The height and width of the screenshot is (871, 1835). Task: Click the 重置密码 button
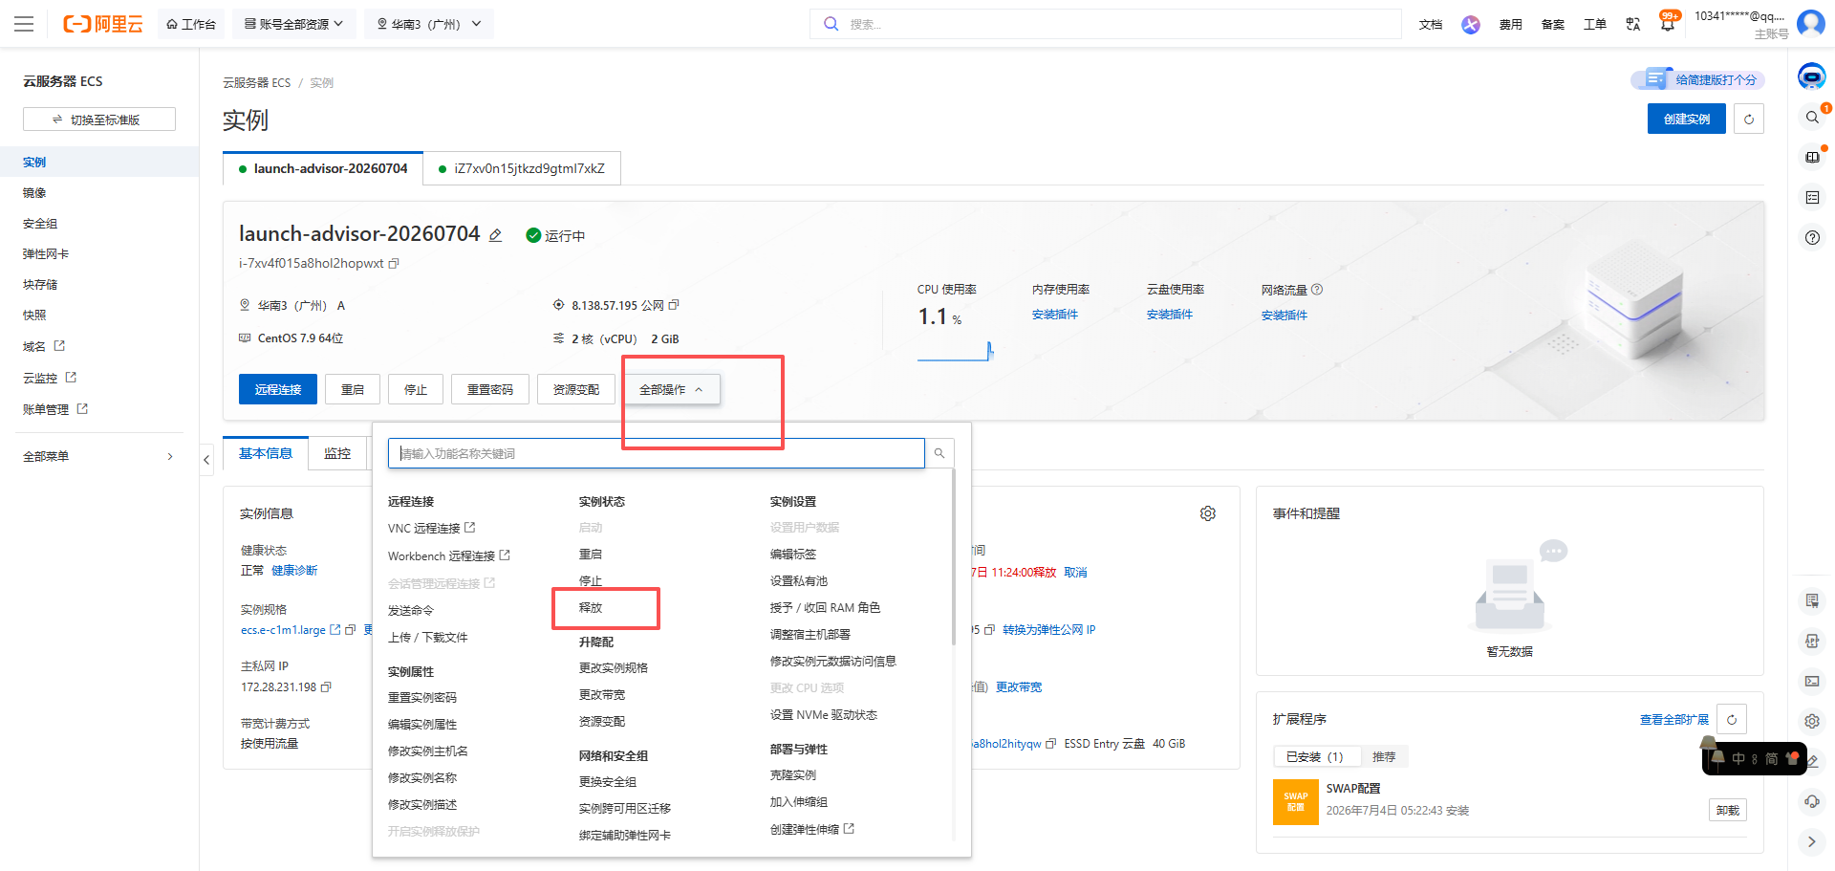tap(490, 389)
